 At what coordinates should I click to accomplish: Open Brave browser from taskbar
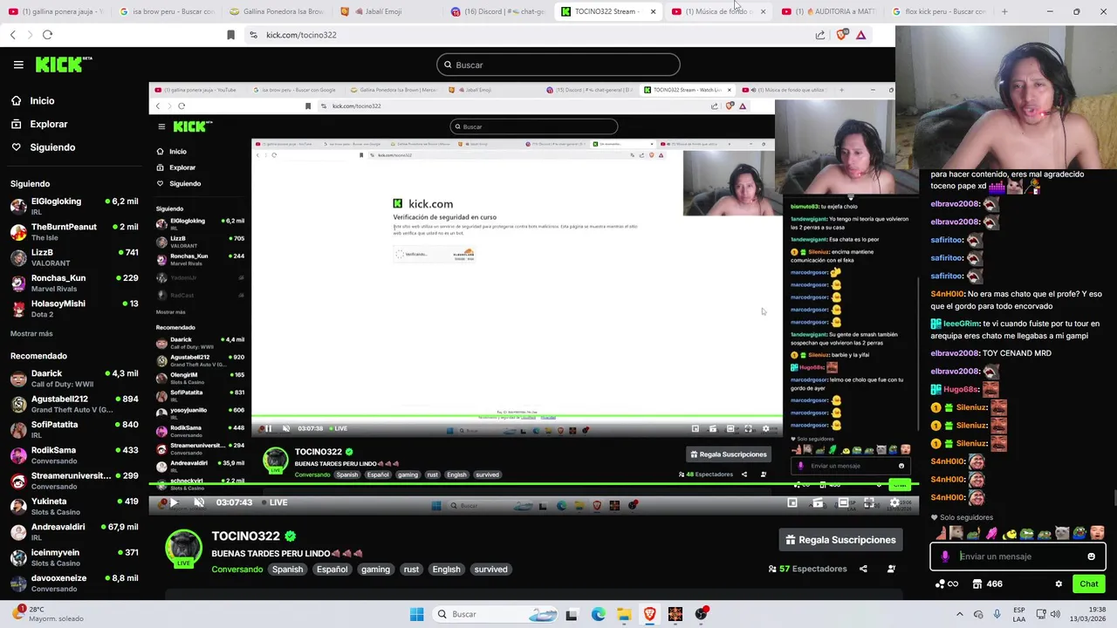click(650, 614)
